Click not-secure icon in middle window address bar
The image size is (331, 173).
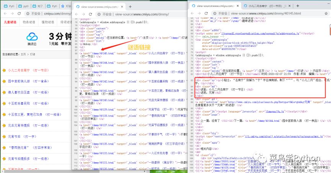(99, 15)
